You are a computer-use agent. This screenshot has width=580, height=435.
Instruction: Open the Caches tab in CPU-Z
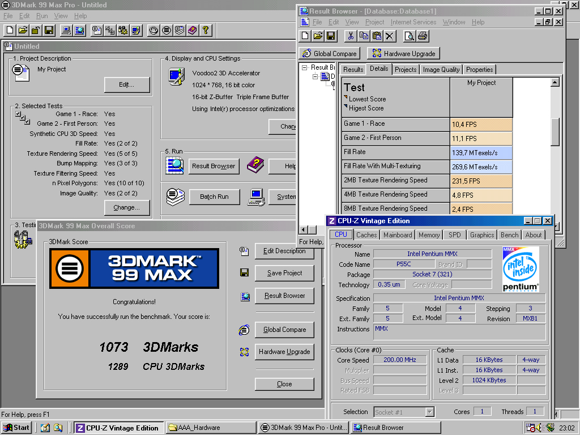point(366,235)
